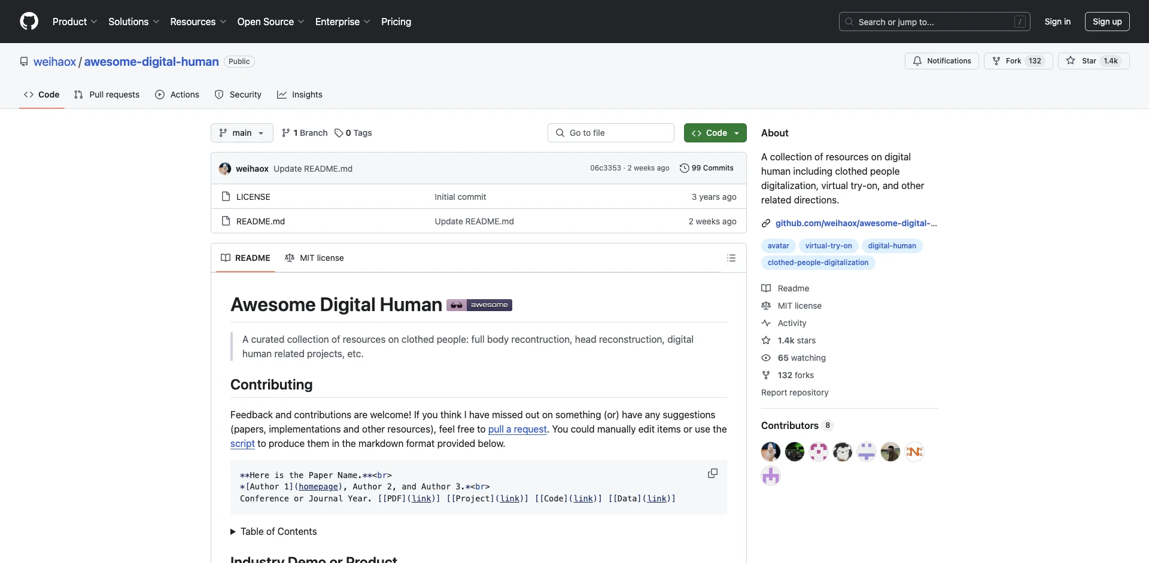Open the GitHub homepage logo
1149x563 pixels.
click(x=29, y=22)
